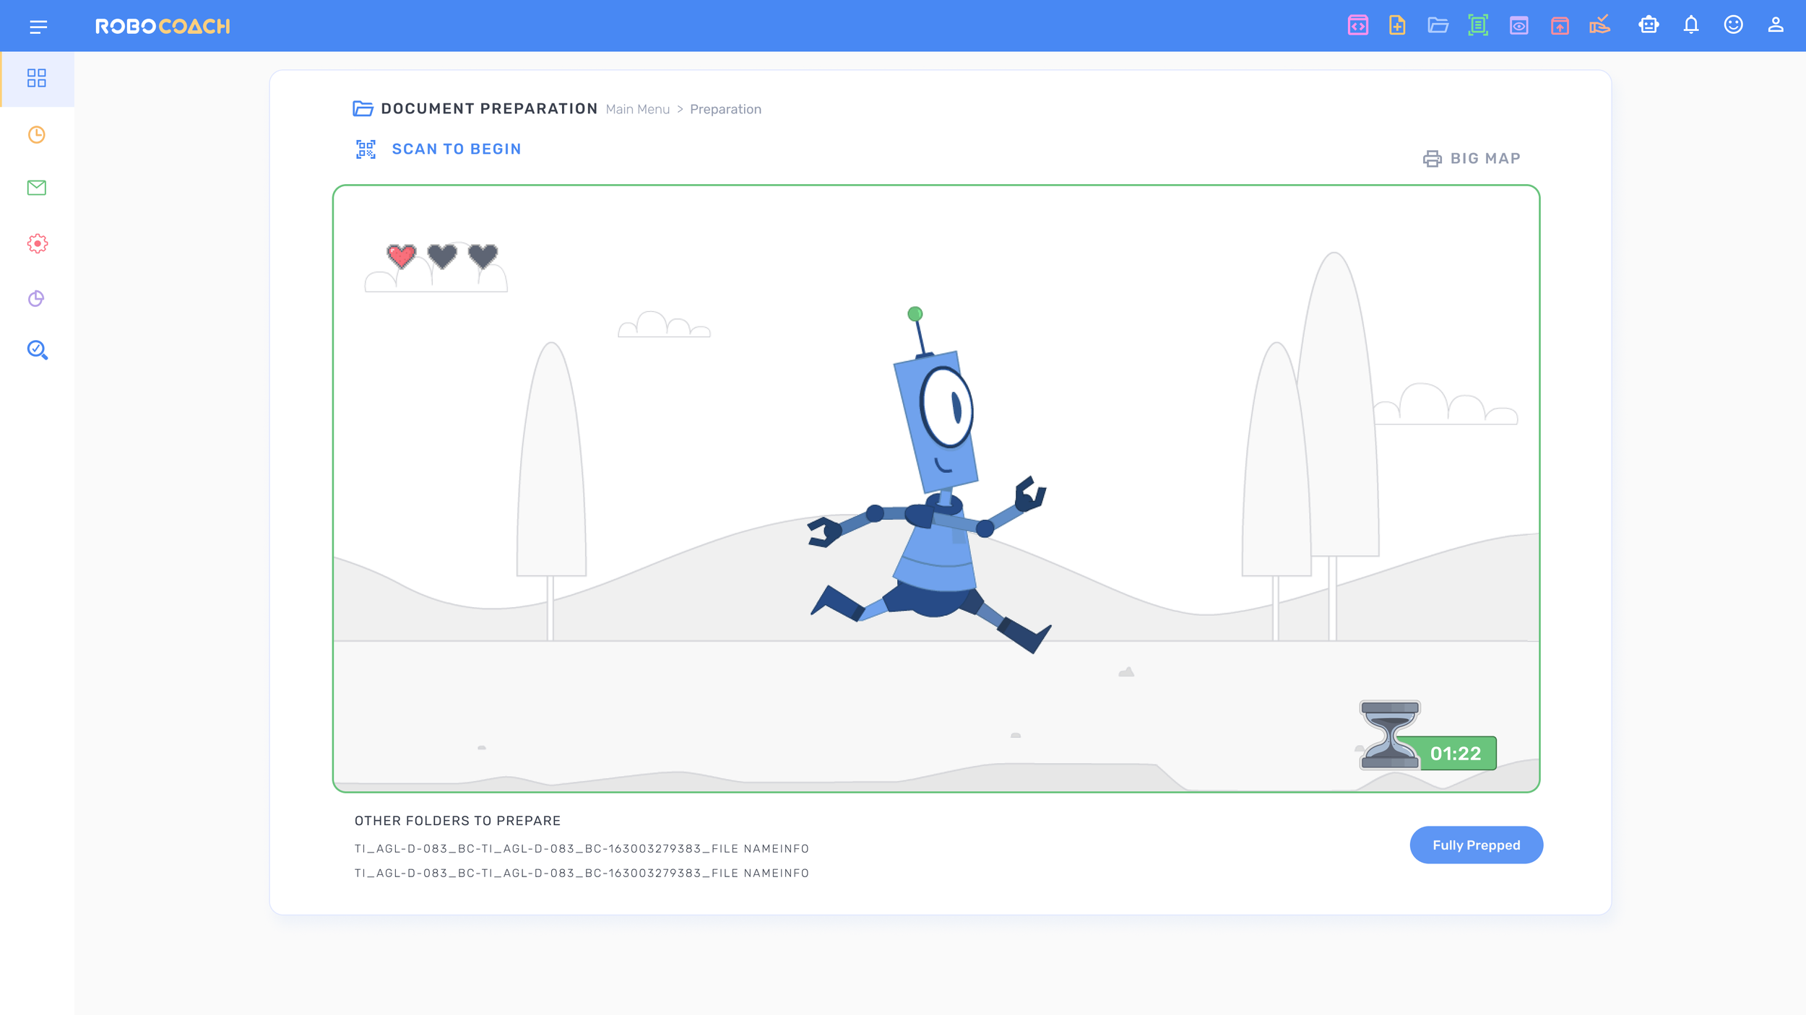Click the red upload box icon
The height and width of the screenshot is (1015, 1806).
point(1560,25)
